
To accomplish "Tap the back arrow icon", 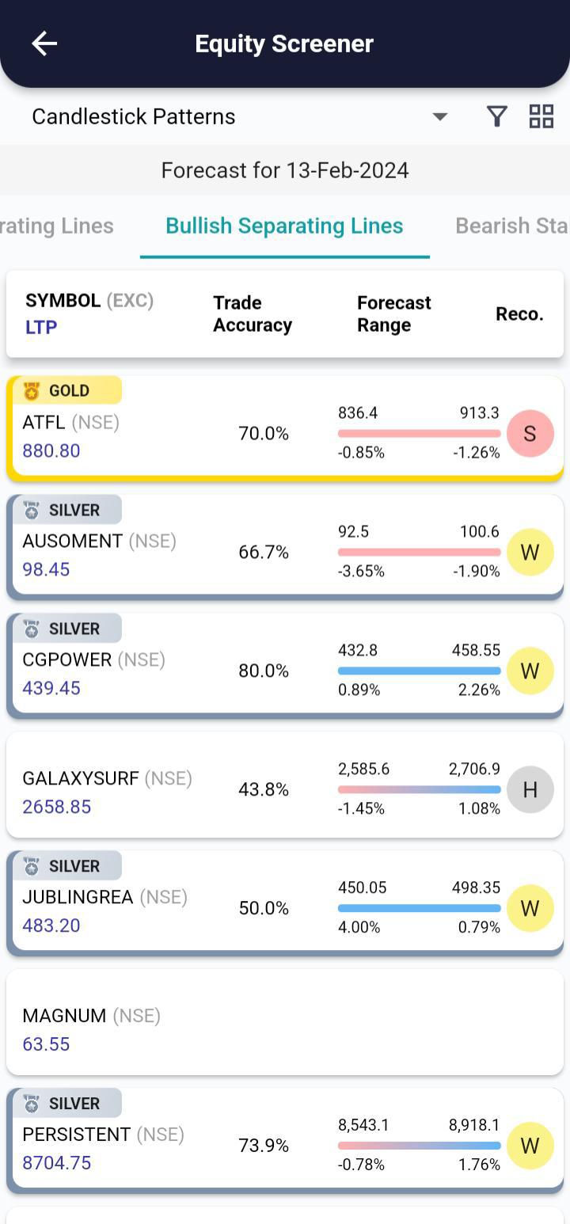I will (x=44, y=44).
